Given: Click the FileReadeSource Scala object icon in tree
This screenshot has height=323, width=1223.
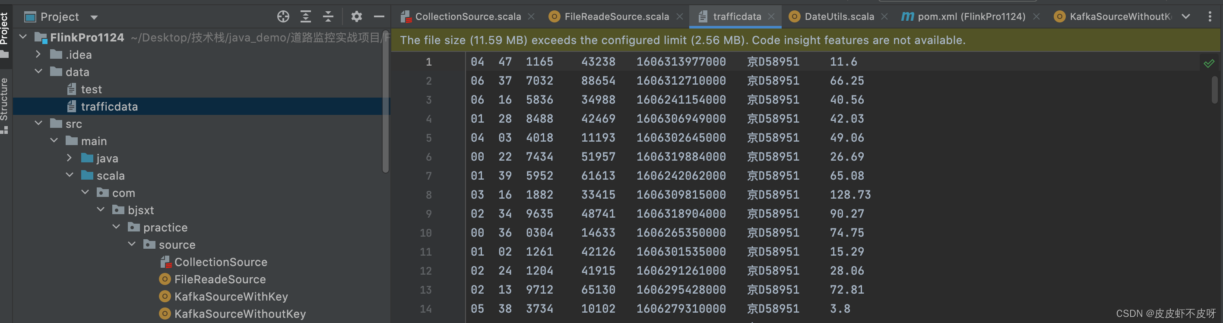Looking at the screenshot, I should (x=165, y=279).
